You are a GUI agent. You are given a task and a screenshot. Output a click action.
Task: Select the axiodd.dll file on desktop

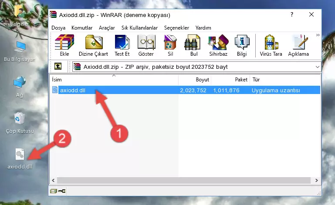20,159
